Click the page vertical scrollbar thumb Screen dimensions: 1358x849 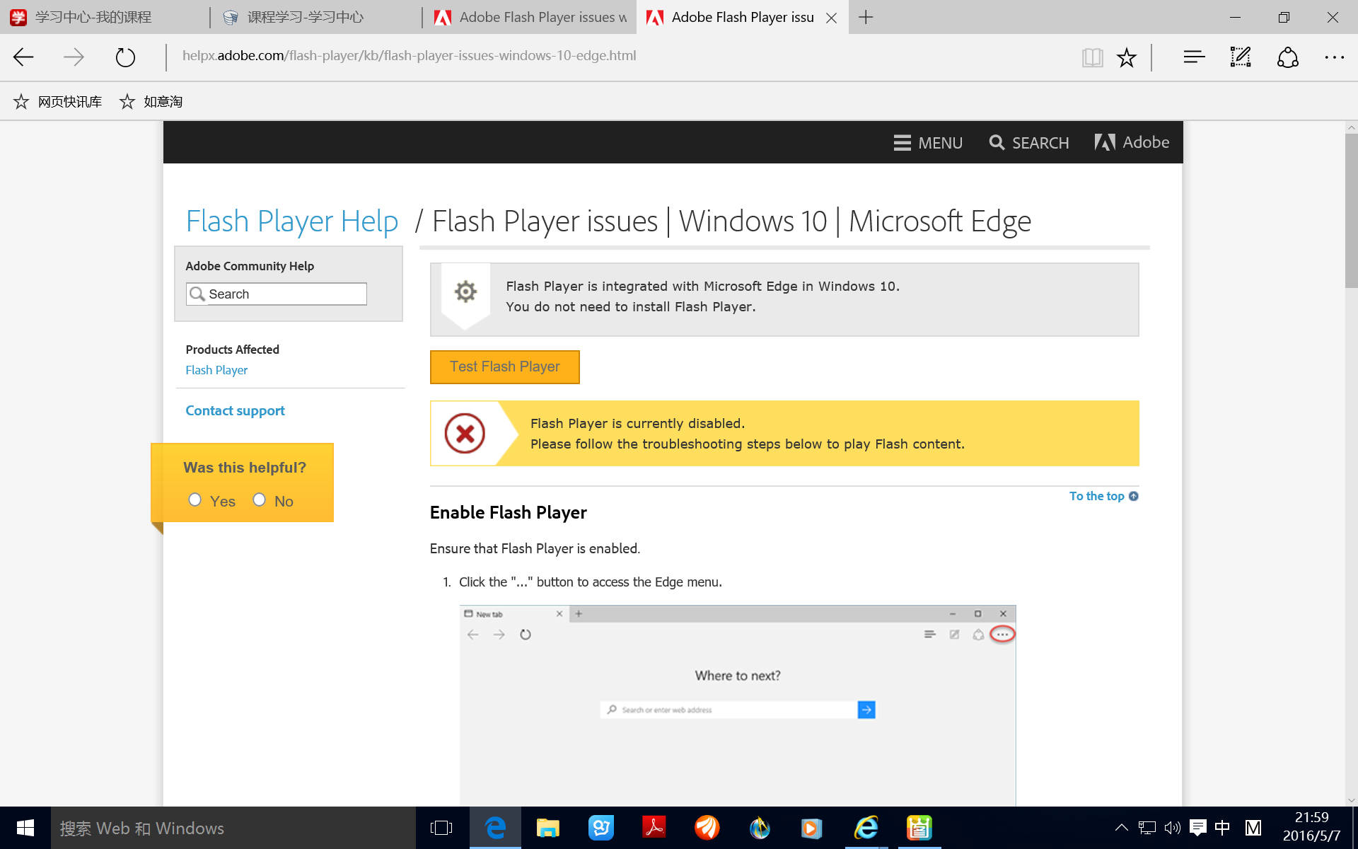point(1352,210)
